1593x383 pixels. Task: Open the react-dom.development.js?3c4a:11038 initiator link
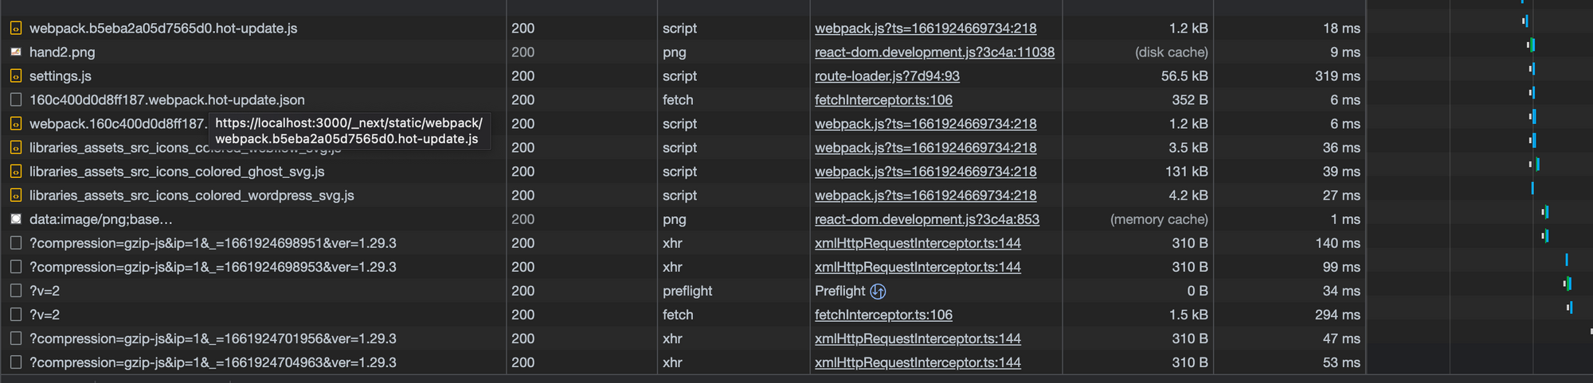(934, 52)
